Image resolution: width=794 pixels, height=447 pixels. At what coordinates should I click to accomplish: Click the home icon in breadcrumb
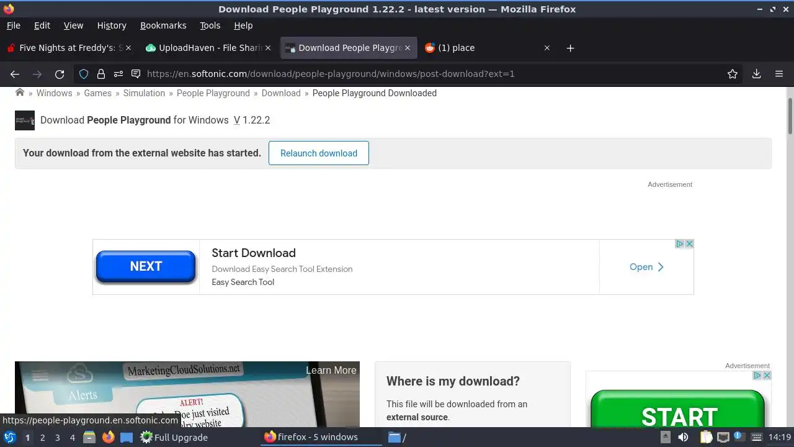pos(20,93)
